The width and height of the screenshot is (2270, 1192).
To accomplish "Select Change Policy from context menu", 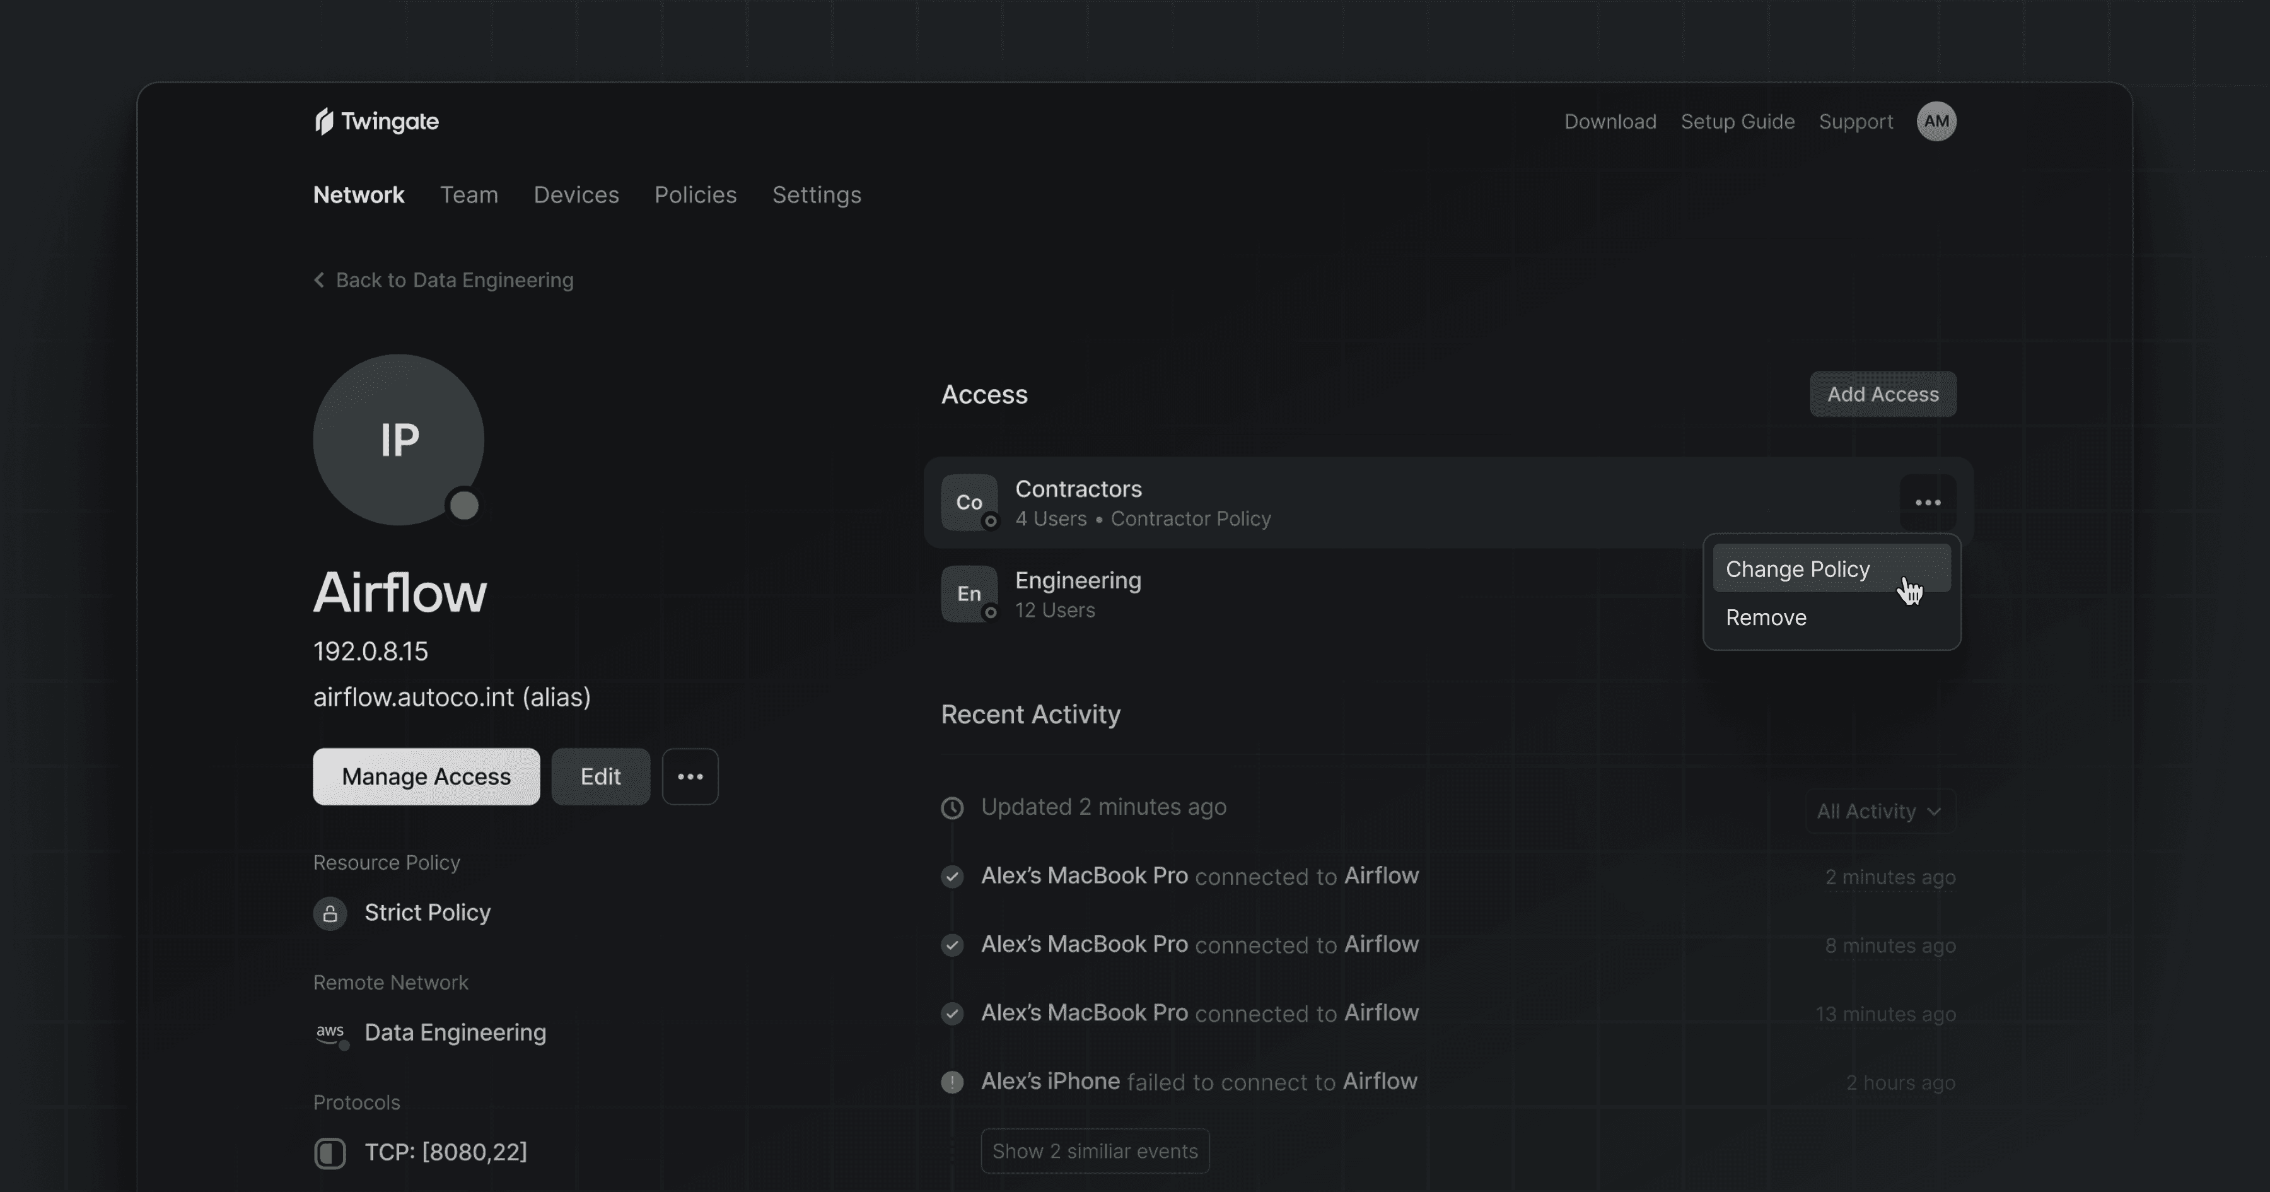I will tap(1798, 570).
